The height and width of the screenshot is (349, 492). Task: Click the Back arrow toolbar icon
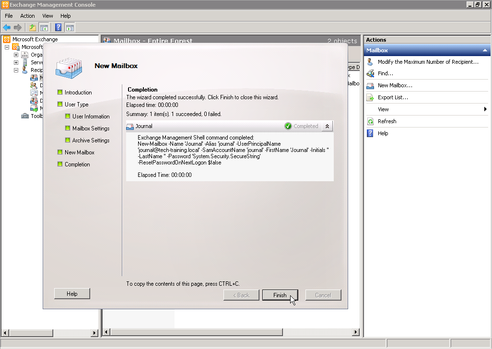click(7, 27)
